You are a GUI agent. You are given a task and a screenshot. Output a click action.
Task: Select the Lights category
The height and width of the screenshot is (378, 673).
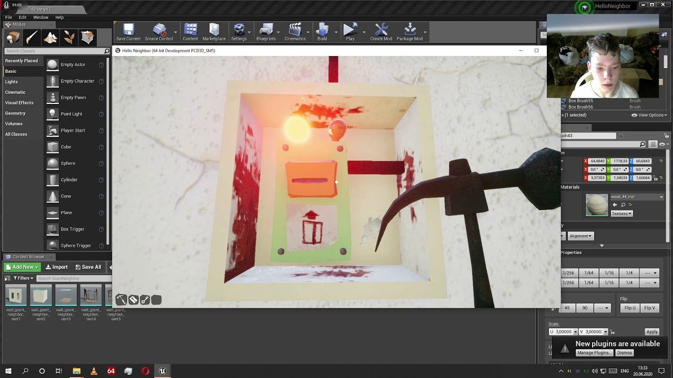coord(12,82)
